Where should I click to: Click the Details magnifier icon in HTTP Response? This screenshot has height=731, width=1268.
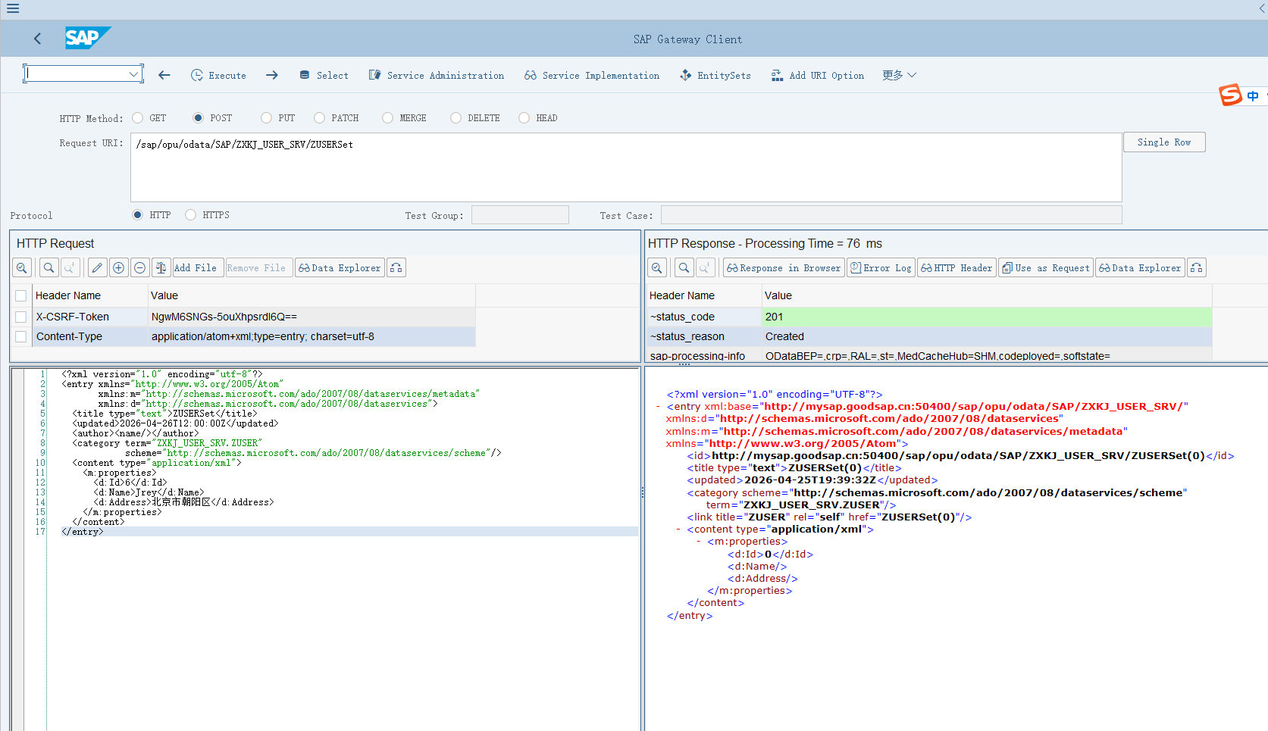pyautogui.click(x=657, y=267)
